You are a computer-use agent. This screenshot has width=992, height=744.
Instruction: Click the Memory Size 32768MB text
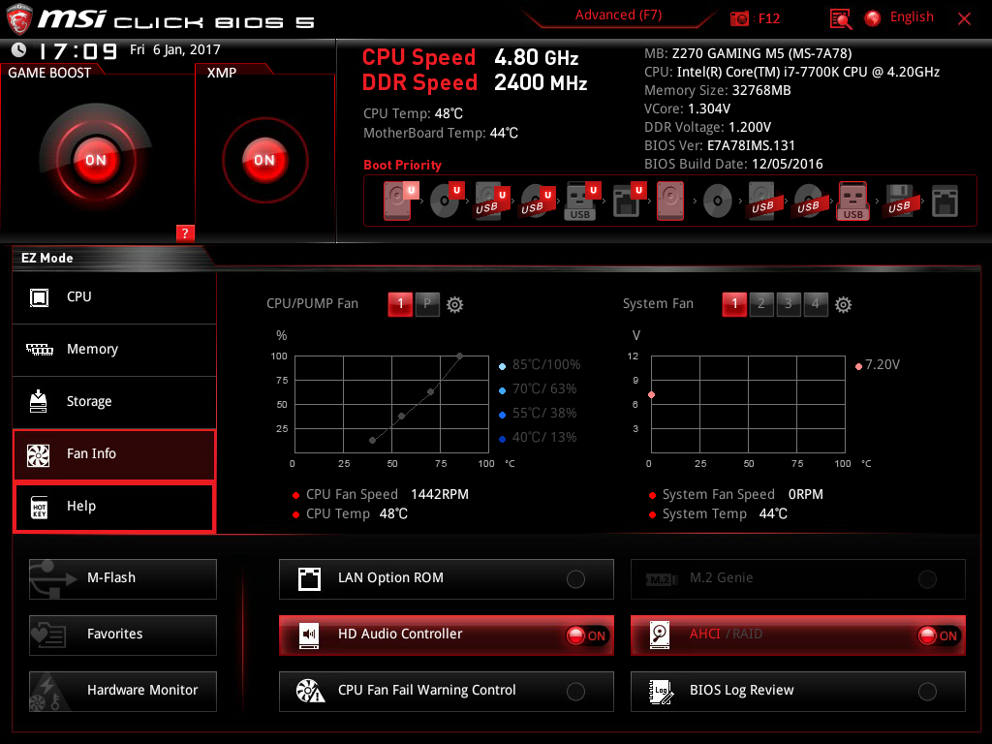718,90
